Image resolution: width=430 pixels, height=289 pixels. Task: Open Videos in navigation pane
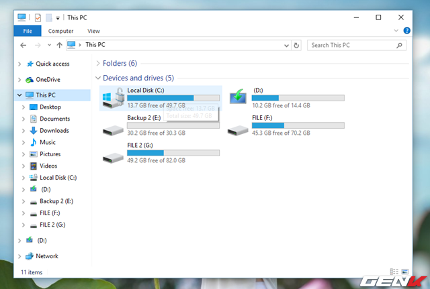pyautogui.click(x=43, y=166)
